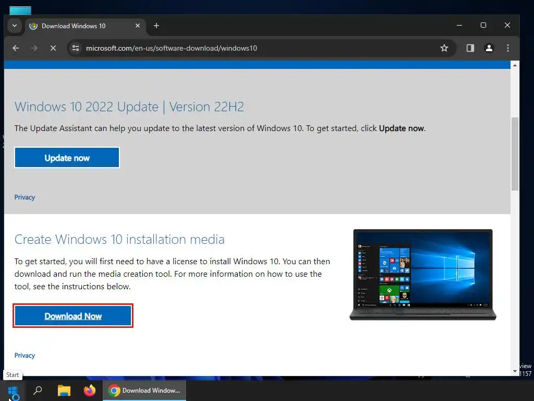
Task: Click heading 'Windows 10 2022 Update | Version 22H2'
Action: (x=129, y=107)
